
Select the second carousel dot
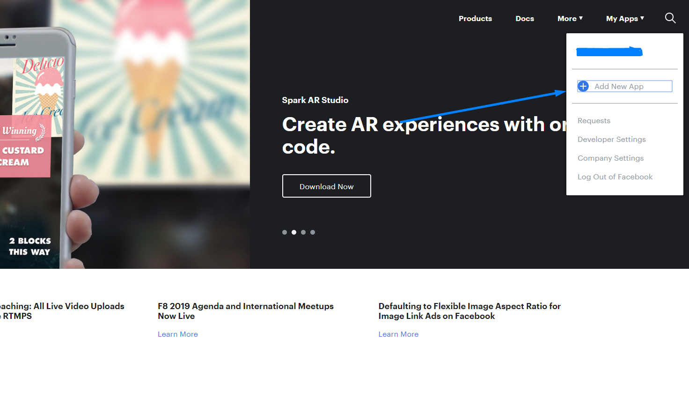tap(294, 232)
